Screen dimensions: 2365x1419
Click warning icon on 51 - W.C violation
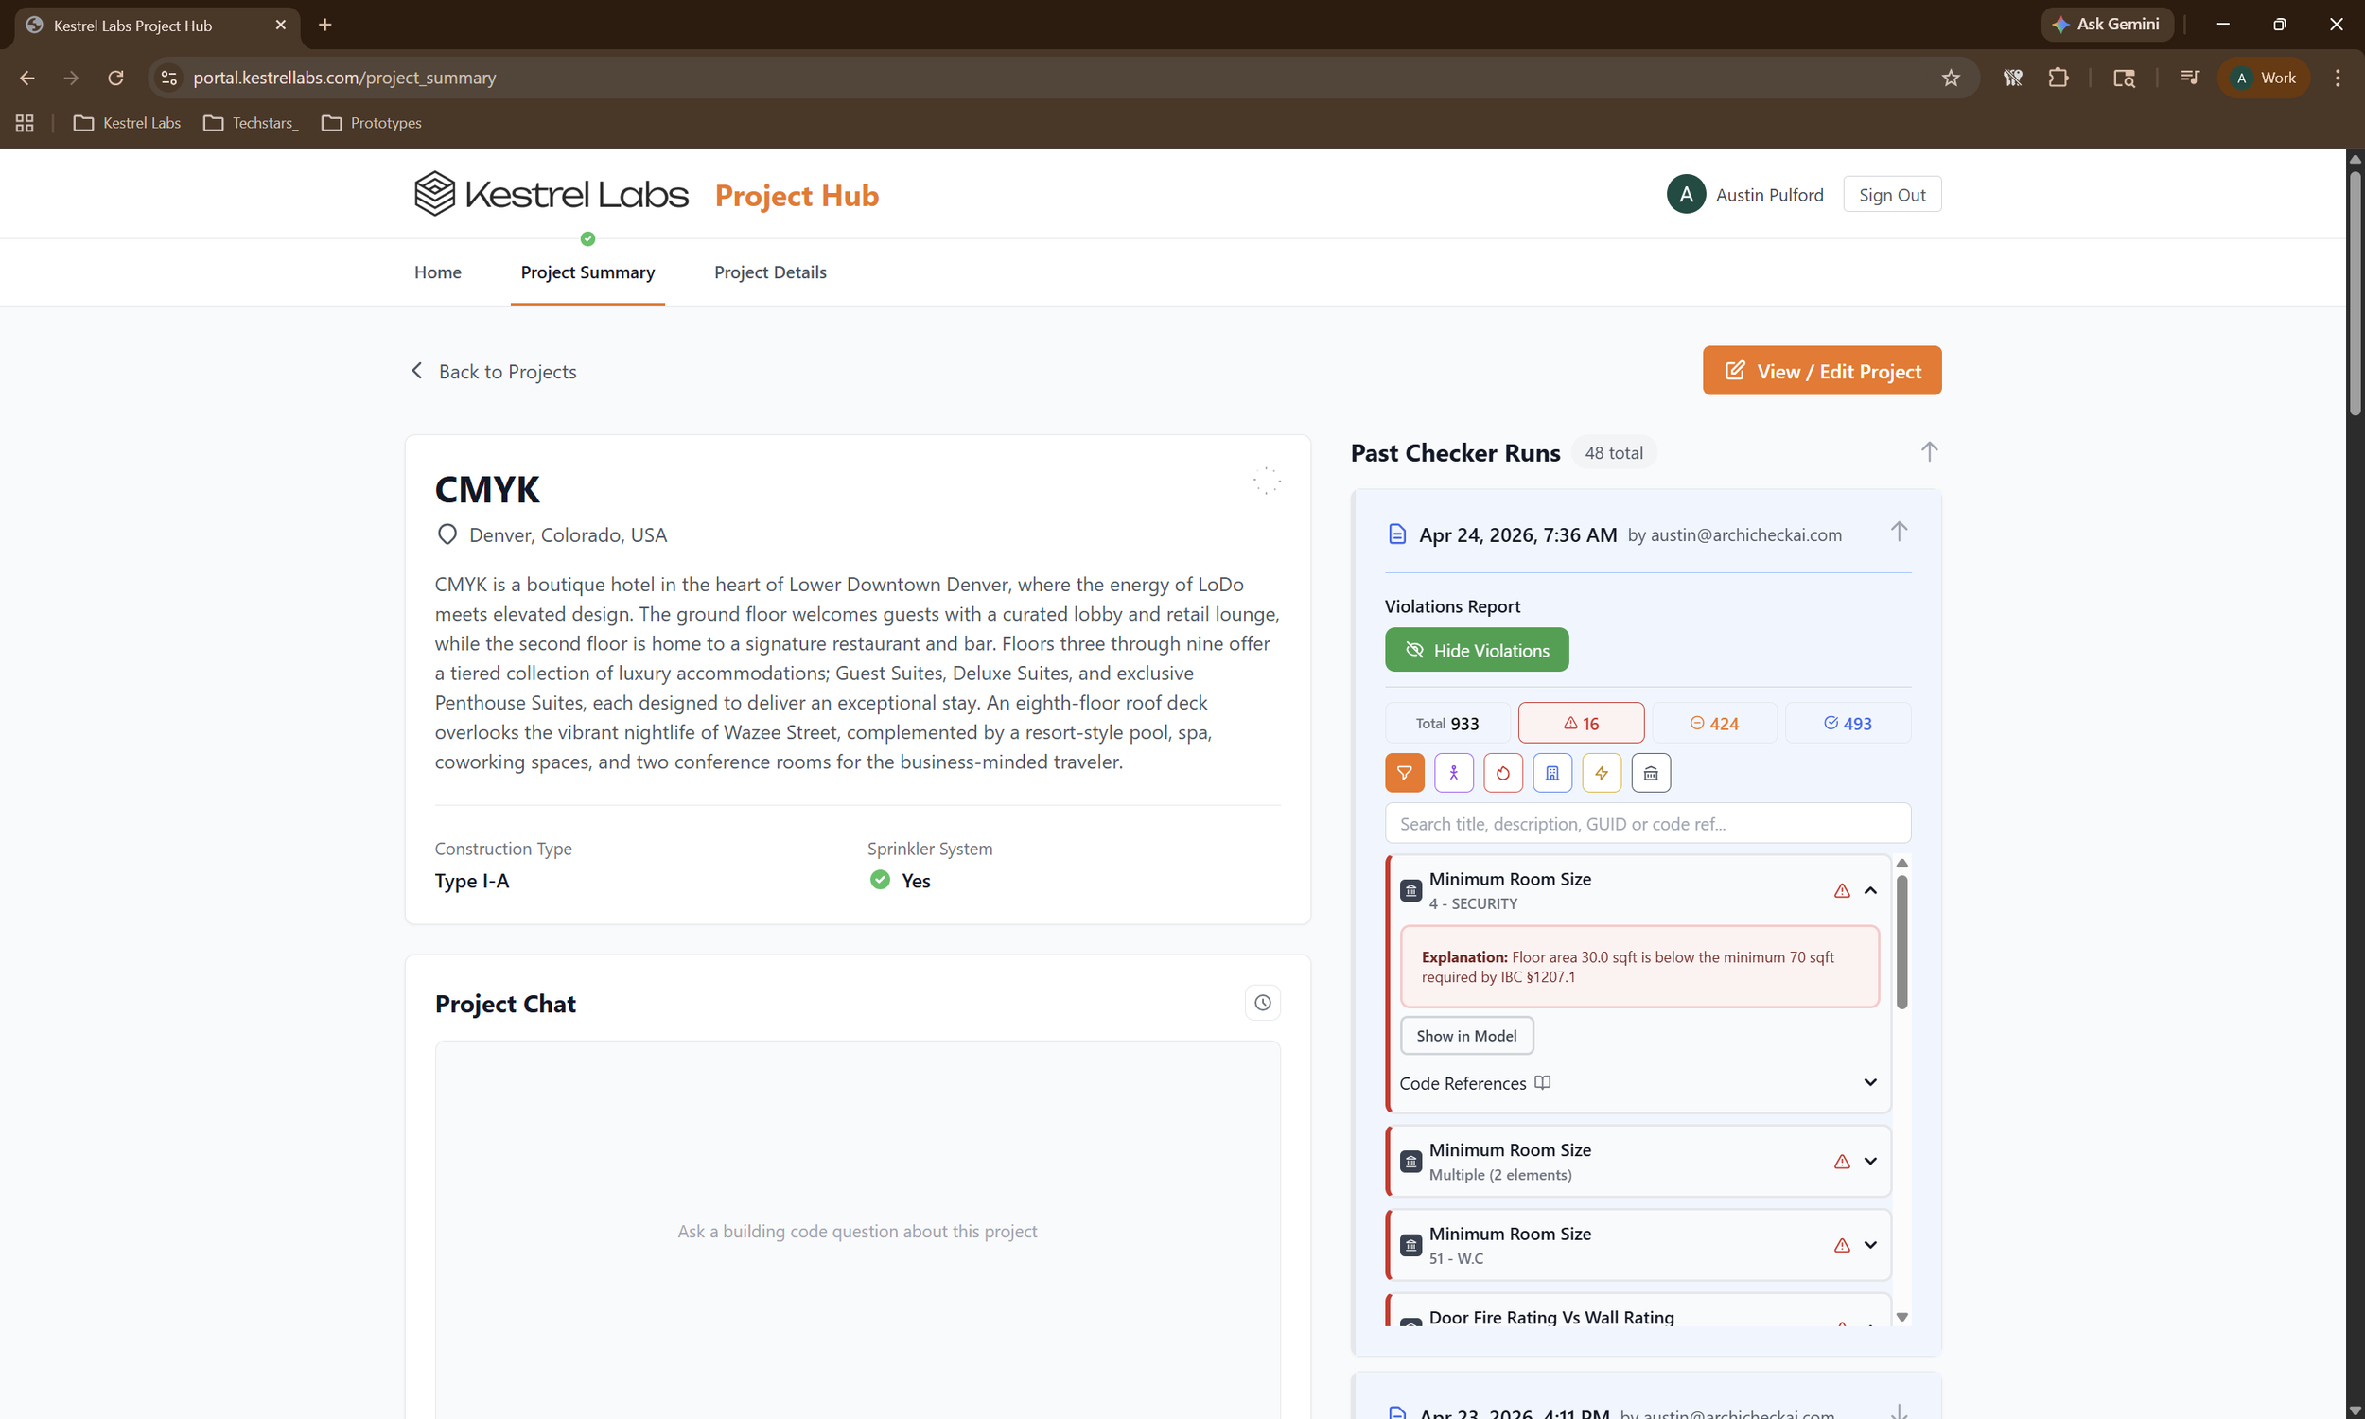[1842, 1245]
